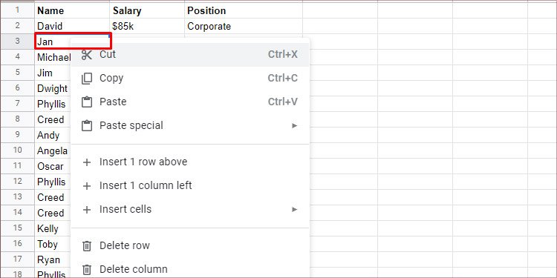Click the Copy icon in context menu
557x278 pixels.
tap(87, 79)
